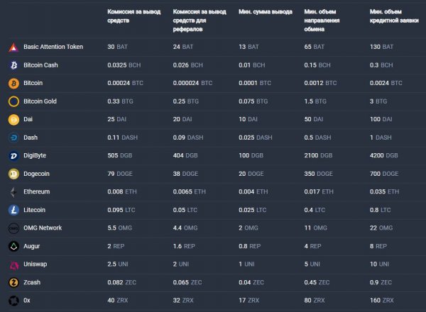Image resolution: width=426 pixels, height=312 pixels.
Task: Click the Ethereum diamond icon
Action: pos(13,192)
